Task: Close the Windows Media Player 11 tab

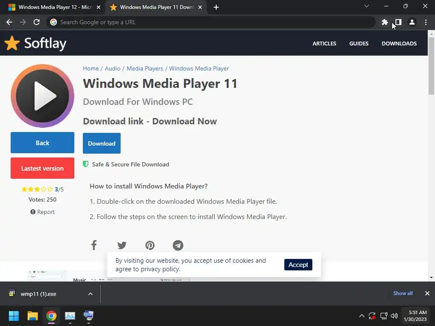Action: tap(200, 8)
